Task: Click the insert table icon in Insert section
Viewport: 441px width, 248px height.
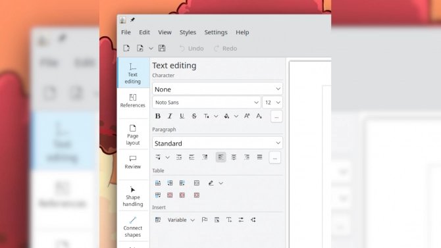Action: click(x=158, y=220)
